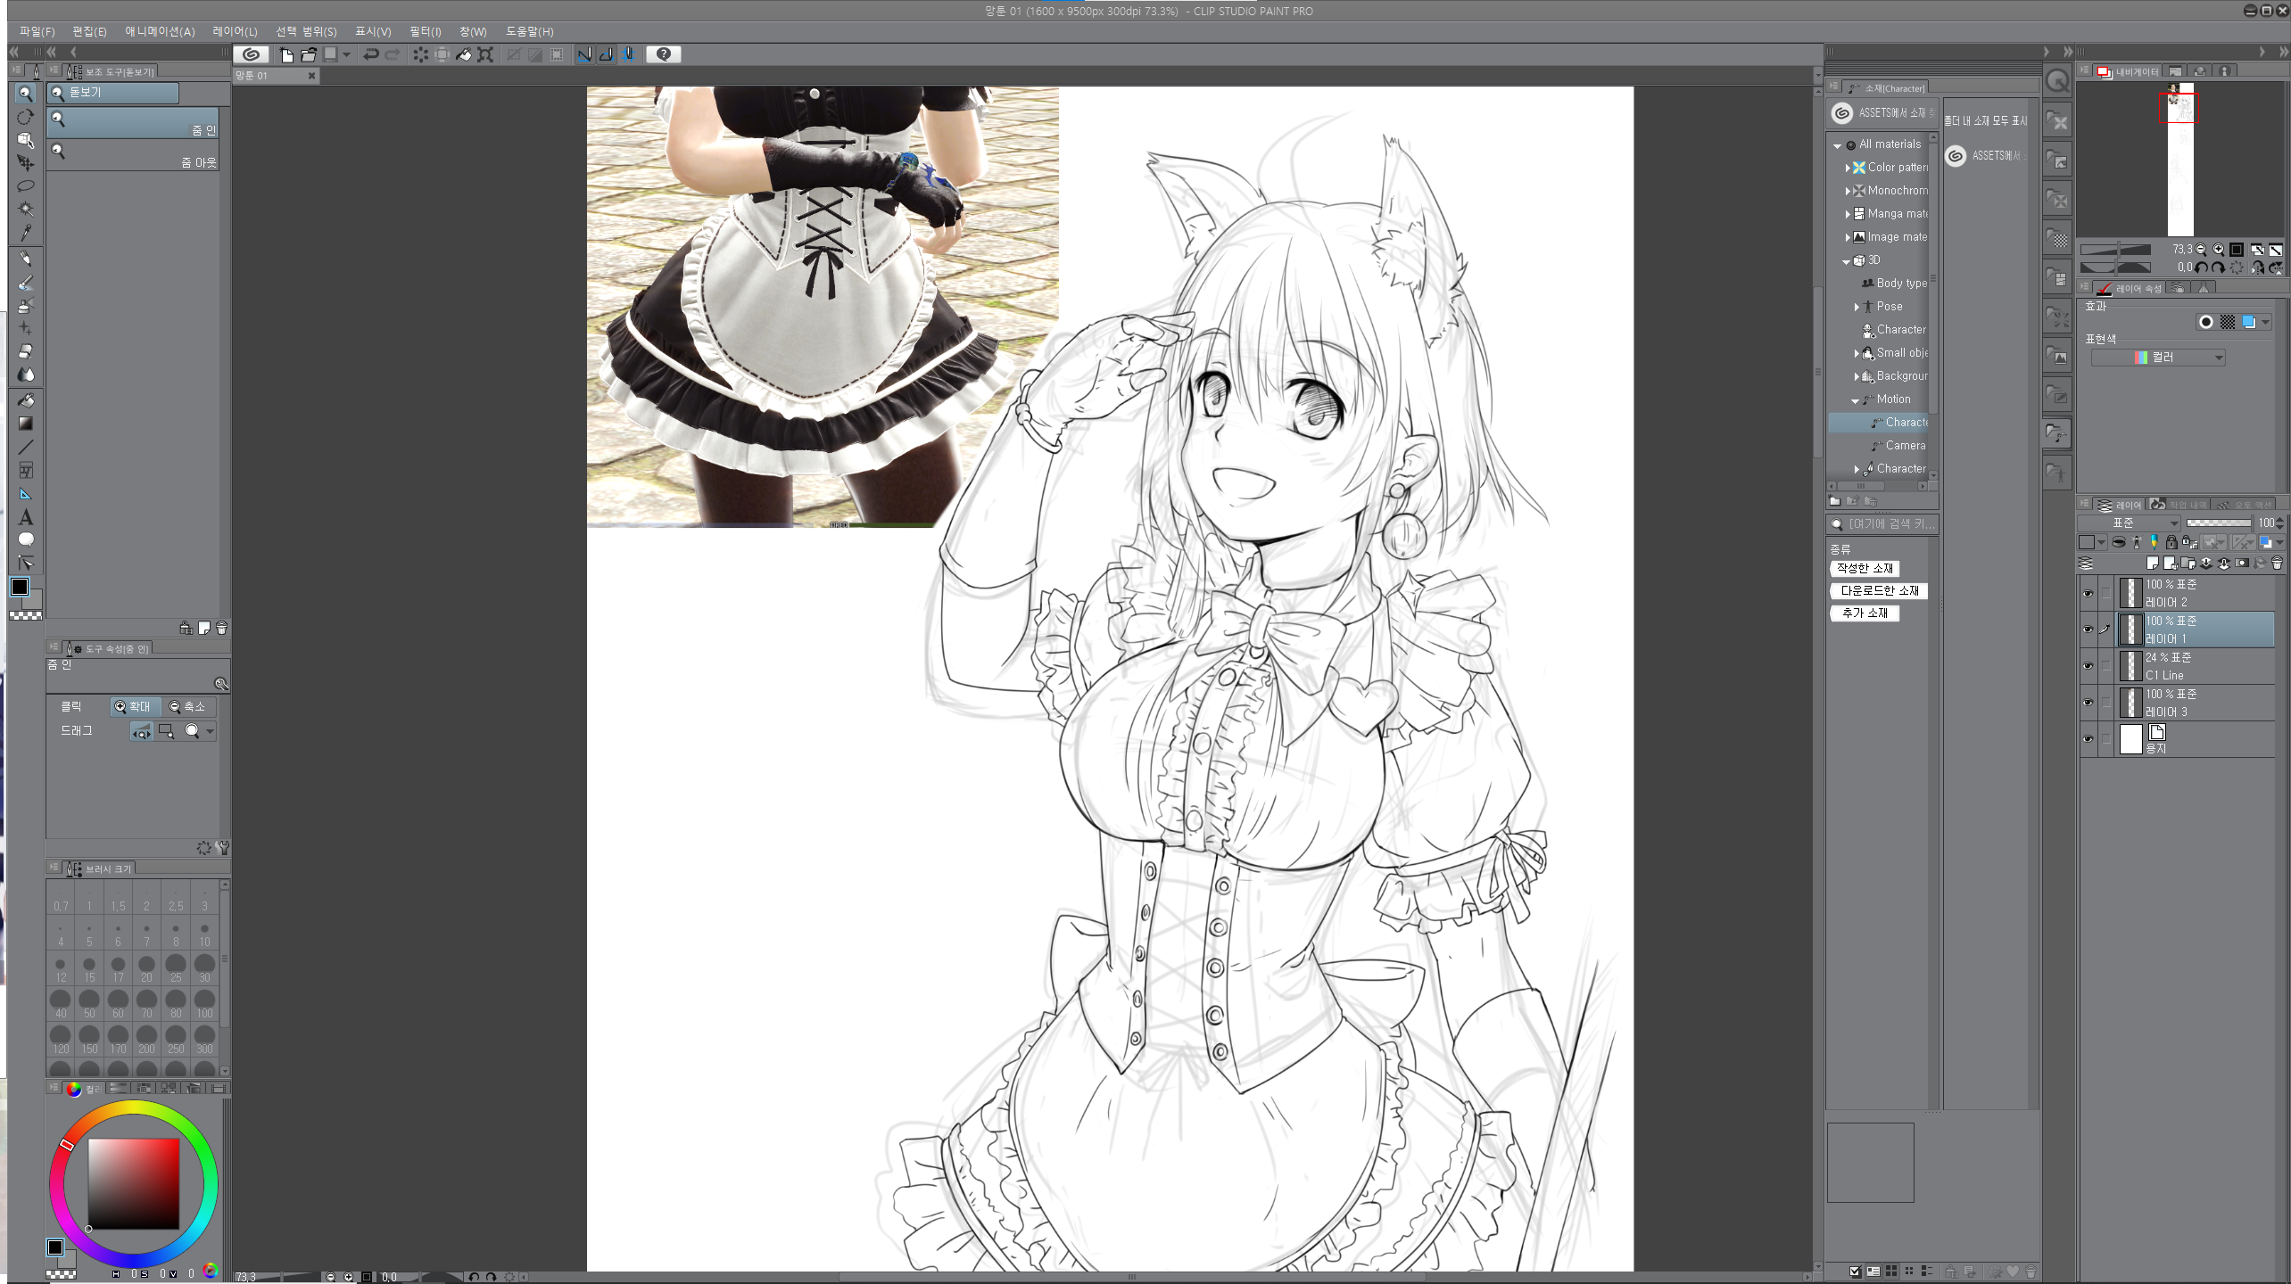Click the 작성한 소재 tag button
This screenshot has width=2291, height=1284.
point(1865,568)
